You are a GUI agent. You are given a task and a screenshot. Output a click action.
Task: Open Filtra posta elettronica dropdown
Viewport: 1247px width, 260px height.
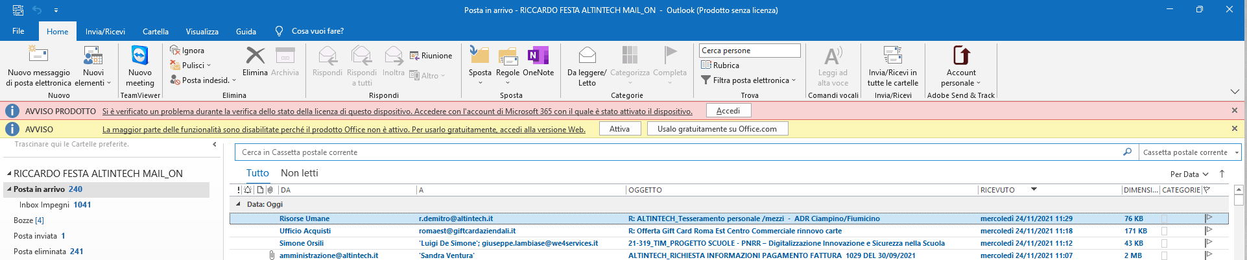pos(748,80)
